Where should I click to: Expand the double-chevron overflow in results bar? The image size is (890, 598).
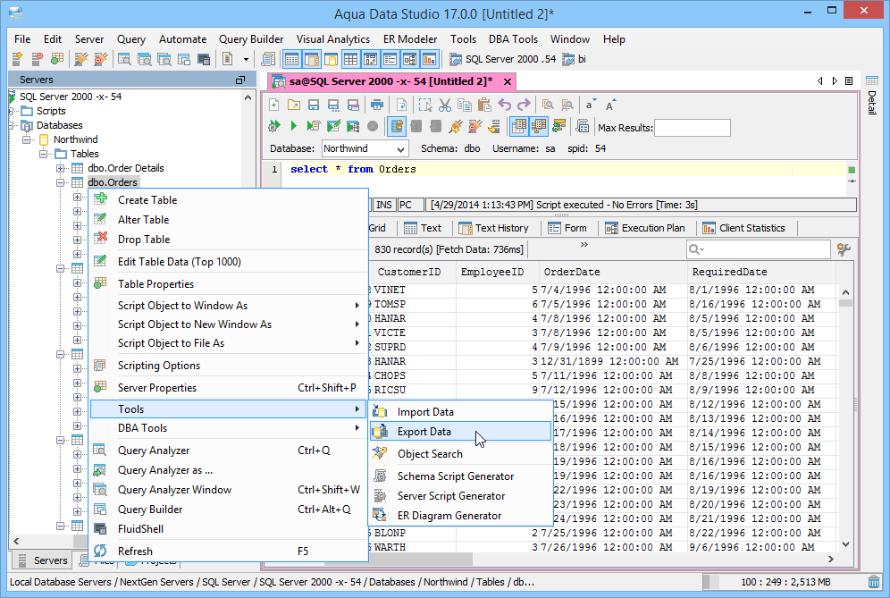(584, 244)
